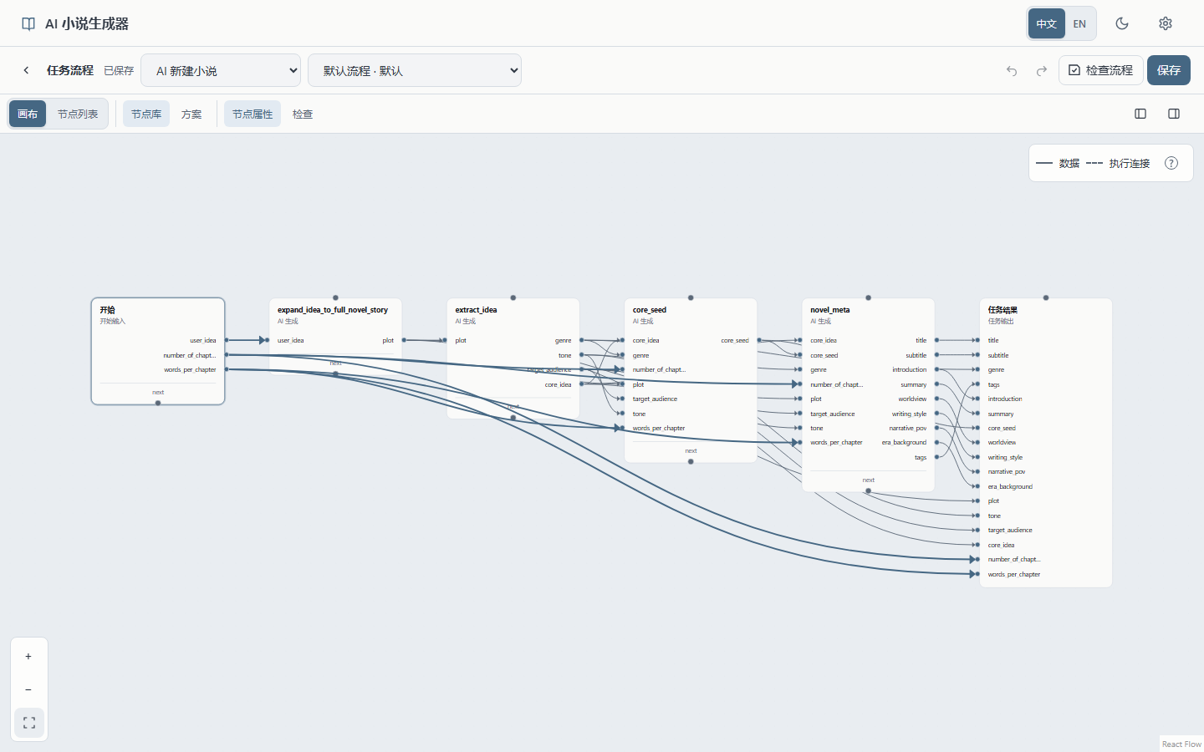
Task: Click the 任务流程 page title
Action: 70,70
